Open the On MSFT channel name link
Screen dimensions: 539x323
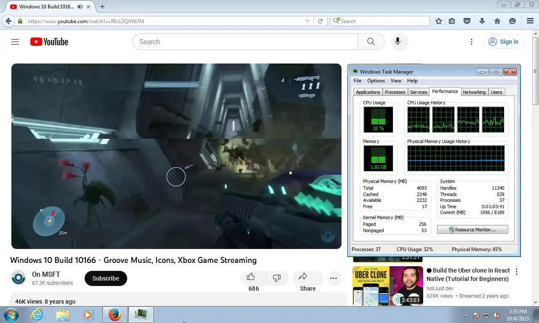click(46, 274)
